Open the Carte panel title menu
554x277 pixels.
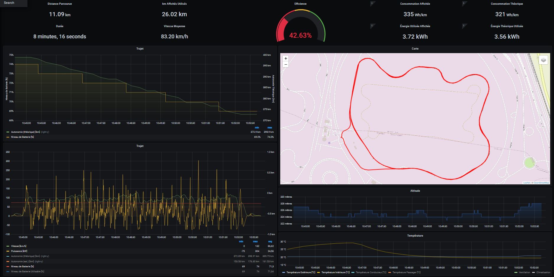(x=415, y=49)
